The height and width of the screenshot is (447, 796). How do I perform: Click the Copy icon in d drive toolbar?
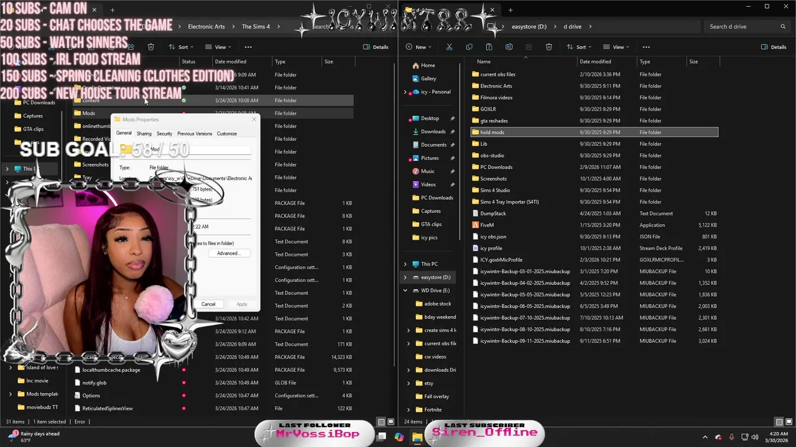click(x=469, y=47)
